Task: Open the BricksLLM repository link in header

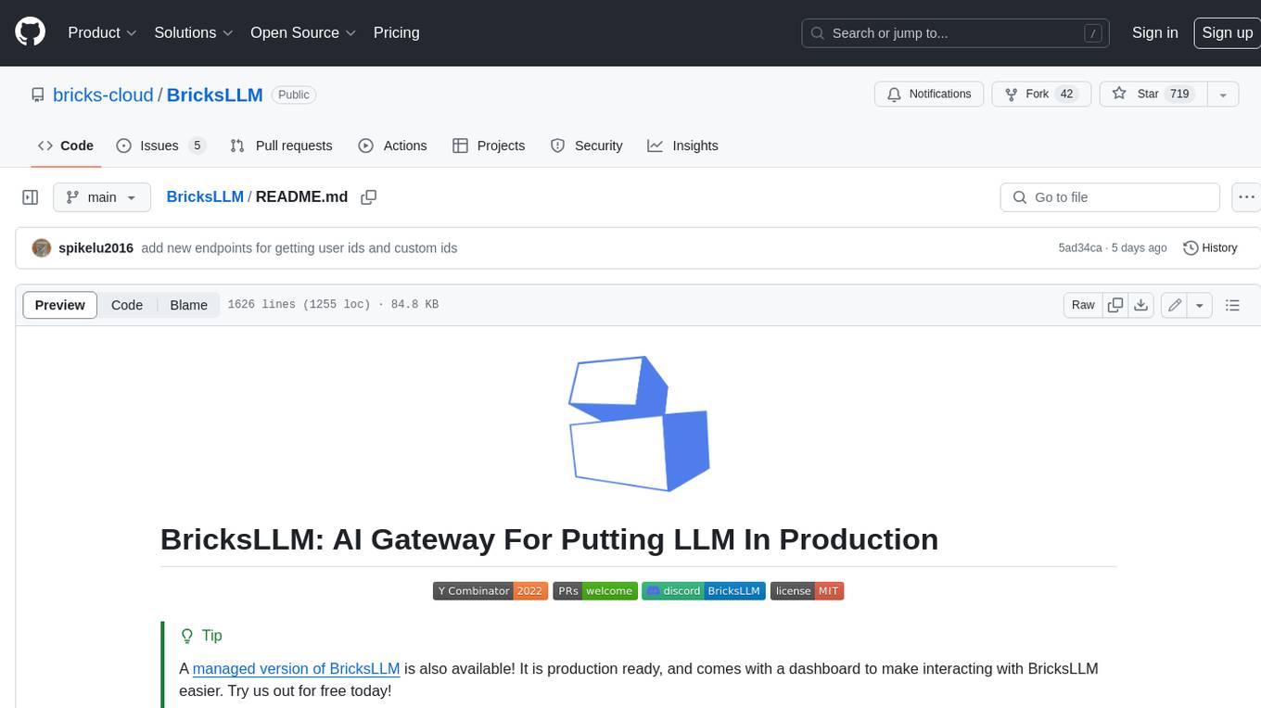Action: point(215,95)
